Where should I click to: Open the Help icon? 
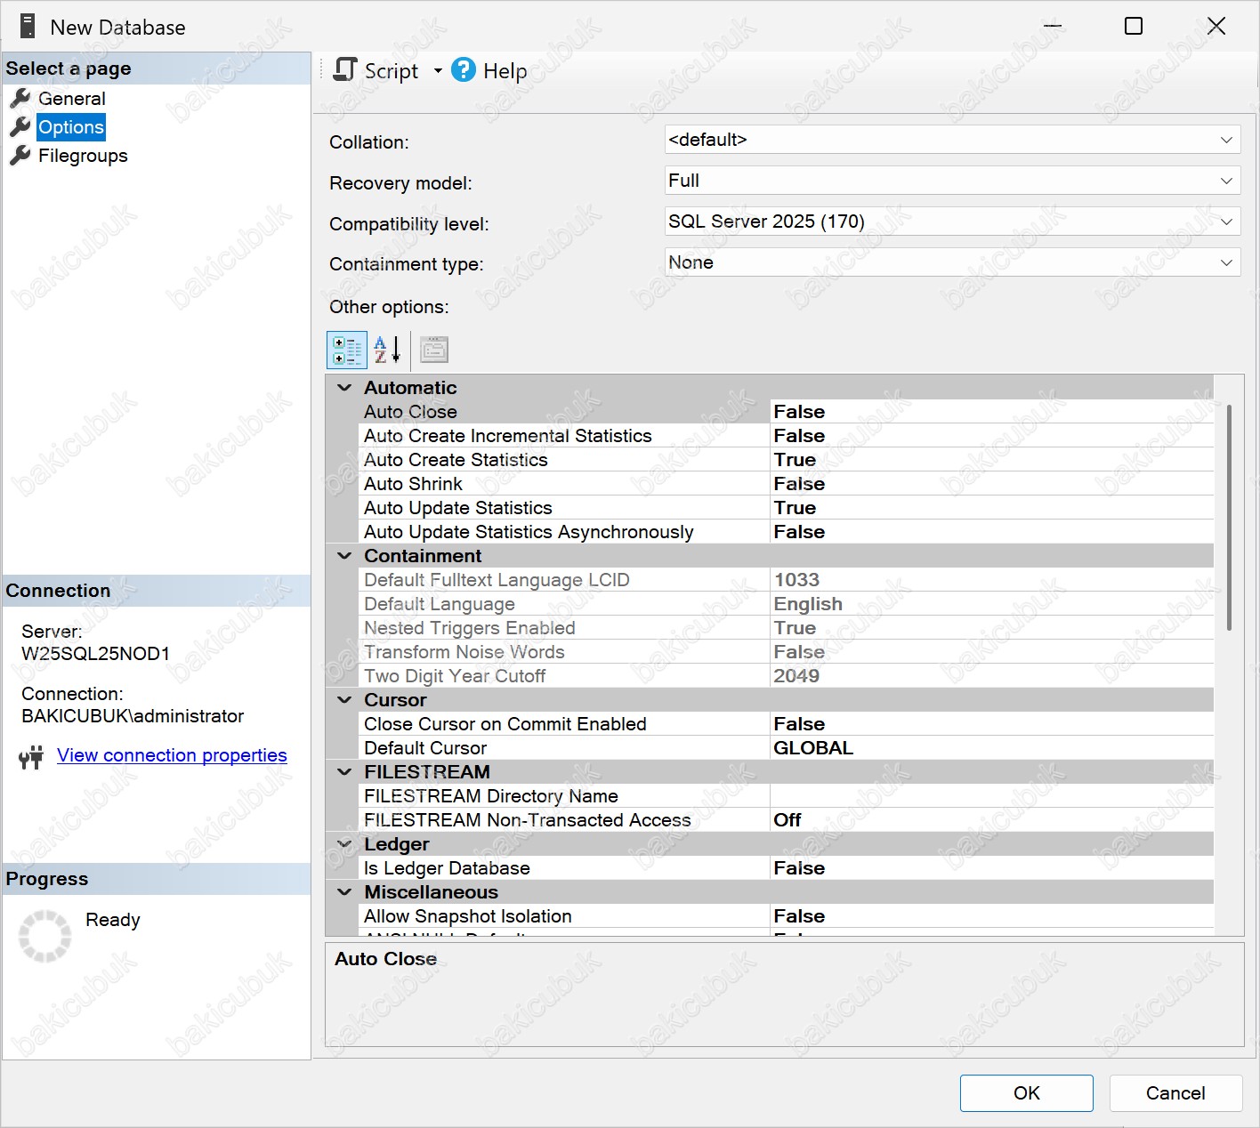tap(464, 70)
